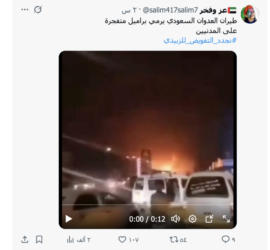Like the tweet with the heart icon
This screenshot has height=250, width=270.
[x=122, y=240]
